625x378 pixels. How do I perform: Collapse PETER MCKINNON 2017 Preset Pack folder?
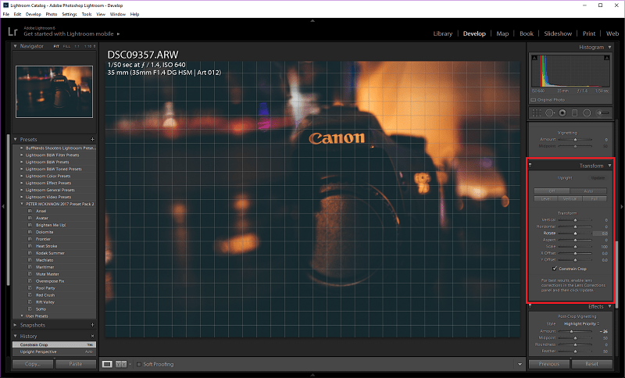pyautogui.click(x=22, y=204)
